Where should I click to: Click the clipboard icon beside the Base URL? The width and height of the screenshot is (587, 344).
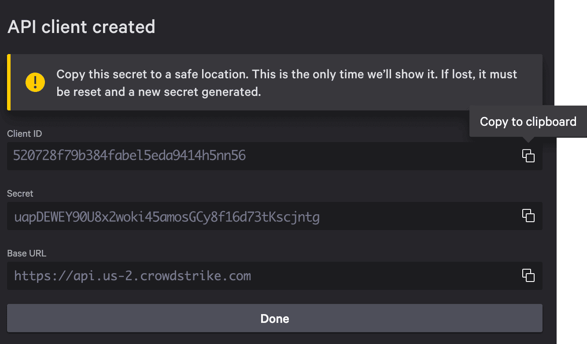(x=528, y=276)
